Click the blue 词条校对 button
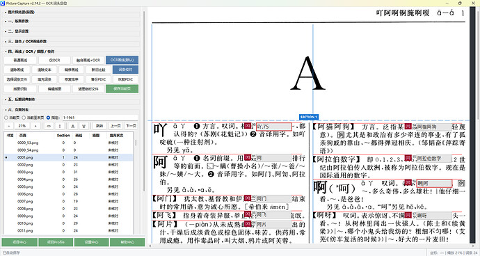Image resolution: width=480 pixels, height=256 pixels. (125, 70)
